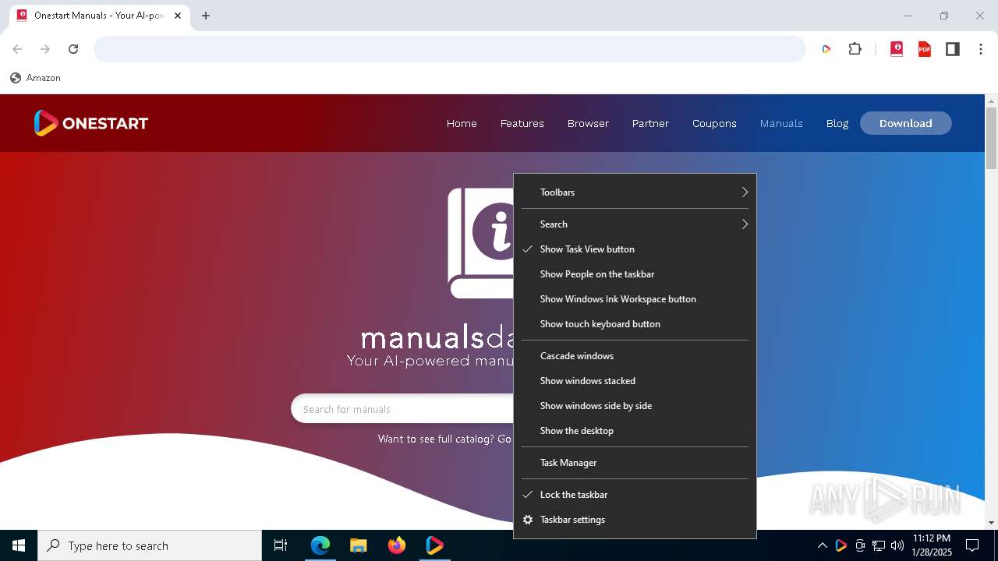
Task: Reload the current page
Action: pos(73,49)
